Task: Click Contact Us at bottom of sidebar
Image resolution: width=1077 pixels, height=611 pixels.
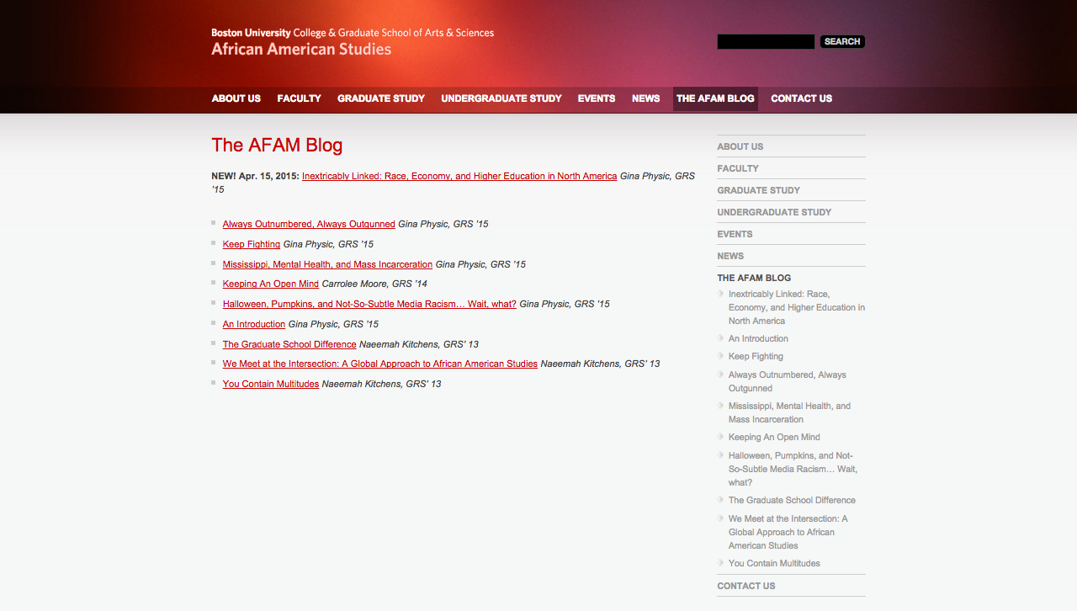Action: pos(745,586)
